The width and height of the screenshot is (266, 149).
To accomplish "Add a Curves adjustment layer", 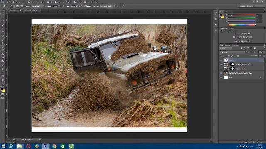I will coord(242,34).
